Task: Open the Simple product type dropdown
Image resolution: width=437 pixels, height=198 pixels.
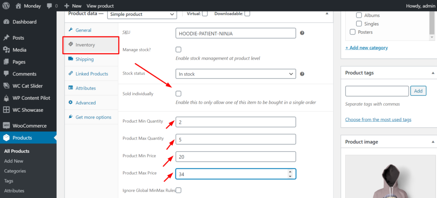Action: pyautogui.click(x=142, y=14)
